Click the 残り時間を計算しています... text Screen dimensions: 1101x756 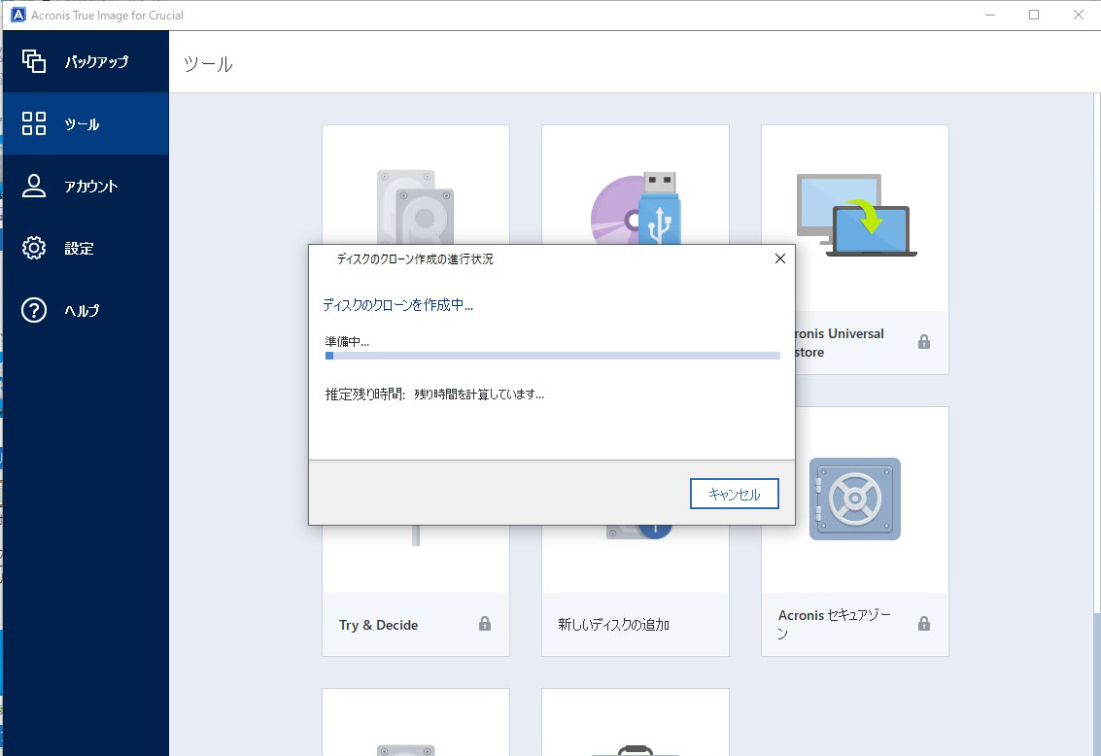pyautogui.click(x=479, y=394)
